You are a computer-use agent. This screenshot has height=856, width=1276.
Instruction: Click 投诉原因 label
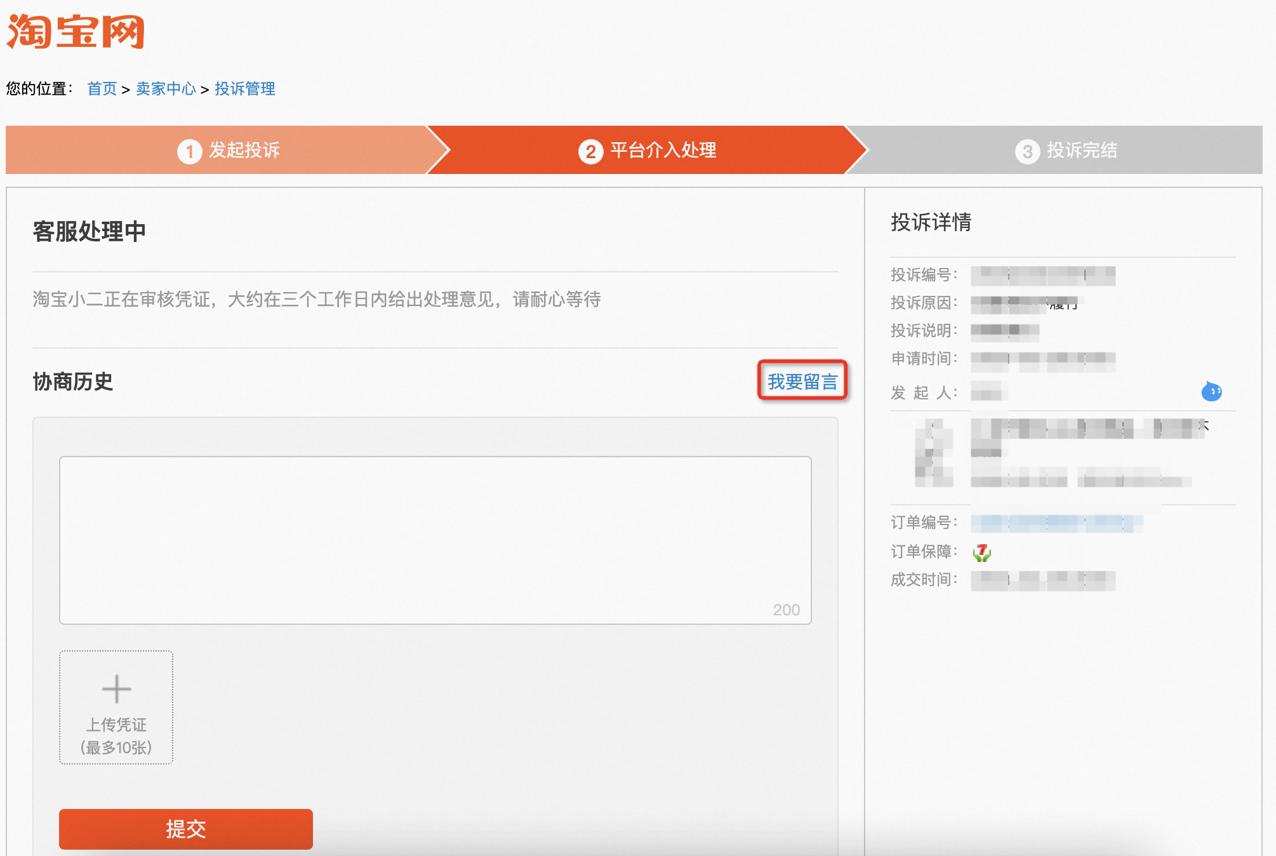(x=924, y=303)
